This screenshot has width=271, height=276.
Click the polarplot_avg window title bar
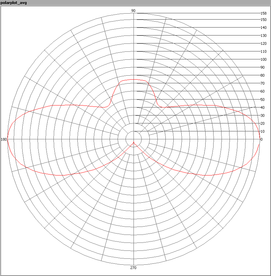tap(135, 3)
